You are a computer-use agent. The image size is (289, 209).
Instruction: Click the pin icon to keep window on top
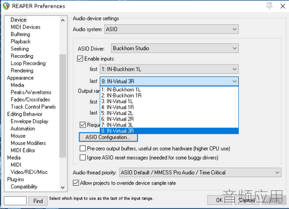point(269,6)
